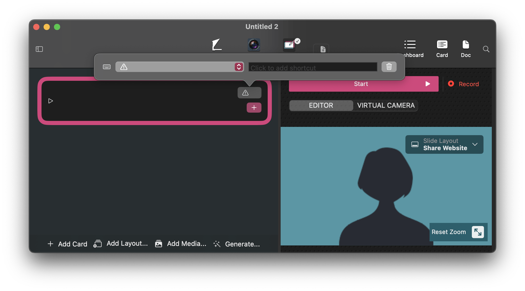The image size is (525, 291).
Task: Click the whiteboard pen toolbar icon
Action: (289, 45)
